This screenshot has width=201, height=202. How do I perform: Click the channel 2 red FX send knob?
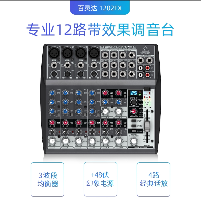pyautogui.click(x=66, y=123)
